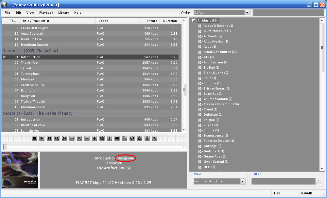Click the plus icon in toolbar
This screenshot has width=327, height=198.
pos(95,138)
